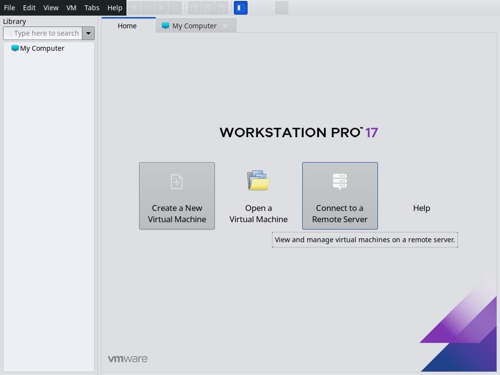Open the VM menu
This screenshot has width=500, height=375.
71,8
